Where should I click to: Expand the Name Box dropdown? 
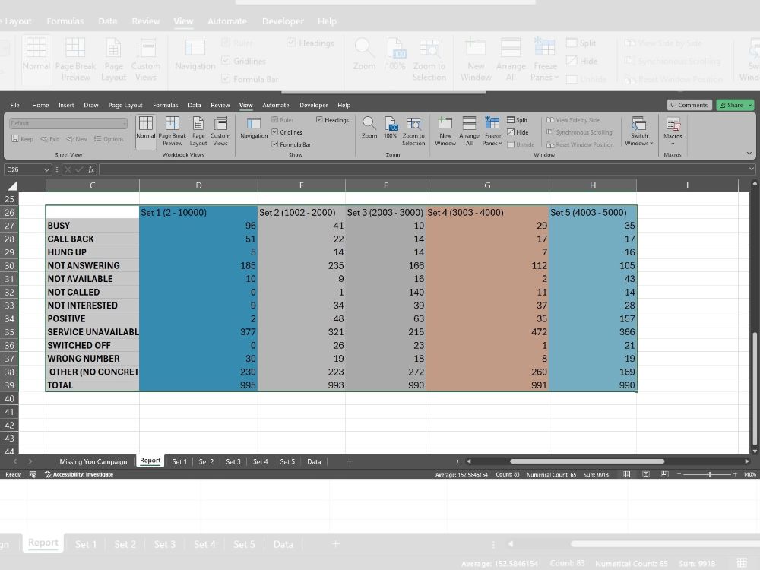click(46, 169)
